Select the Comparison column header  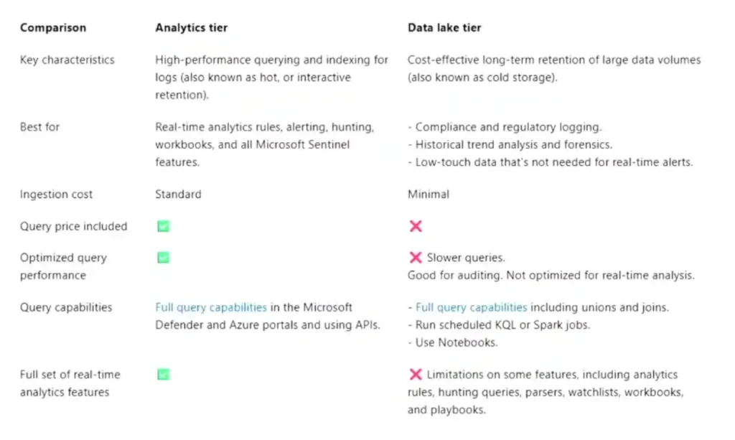tap(53, 28)
